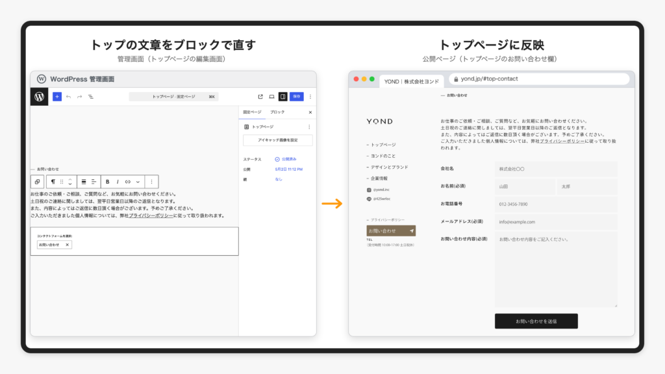Open プライバシーポリシー in the site sidebar
The width and height of the screenshot is (665, 374).
click(x=388, y=220)
